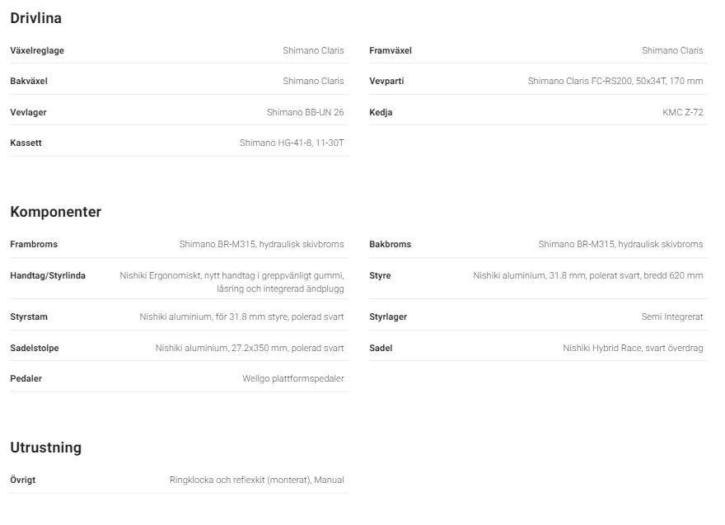Click the Styre handlebar description text
Image resolution: width=725 pixels, height=525 pixels.
(x=587, y=275)
